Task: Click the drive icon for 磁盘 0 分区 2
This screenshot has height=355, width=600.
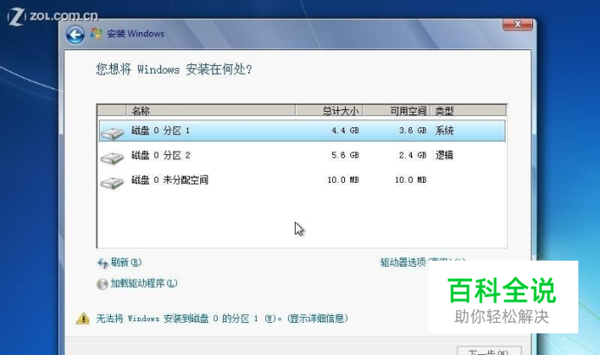Action: click(112, 158)
